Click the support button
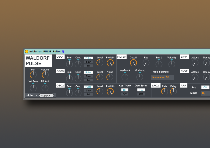The width and height of the screenshot is (210, 148). [46, 95]
